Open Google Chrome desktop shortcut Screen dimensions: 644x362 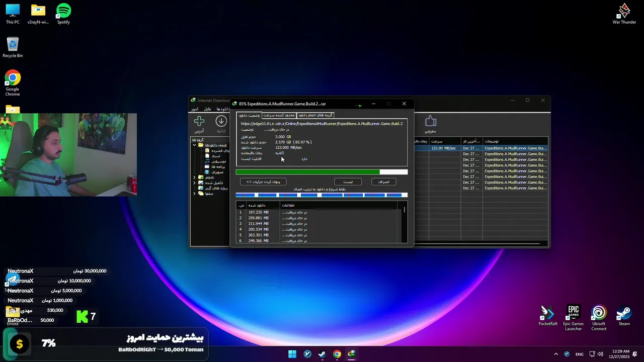point(13,83)
